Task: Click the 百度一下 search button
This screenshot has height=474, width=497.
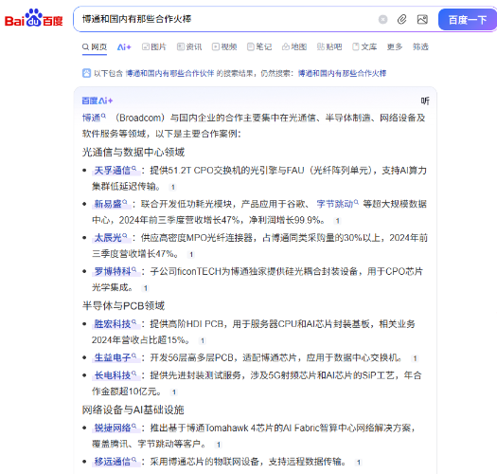Action: click(468, 20)
